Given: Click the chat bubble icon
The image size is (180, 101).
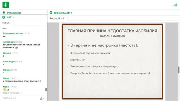Looking at the screenshot, I should [x=4, y=17].
